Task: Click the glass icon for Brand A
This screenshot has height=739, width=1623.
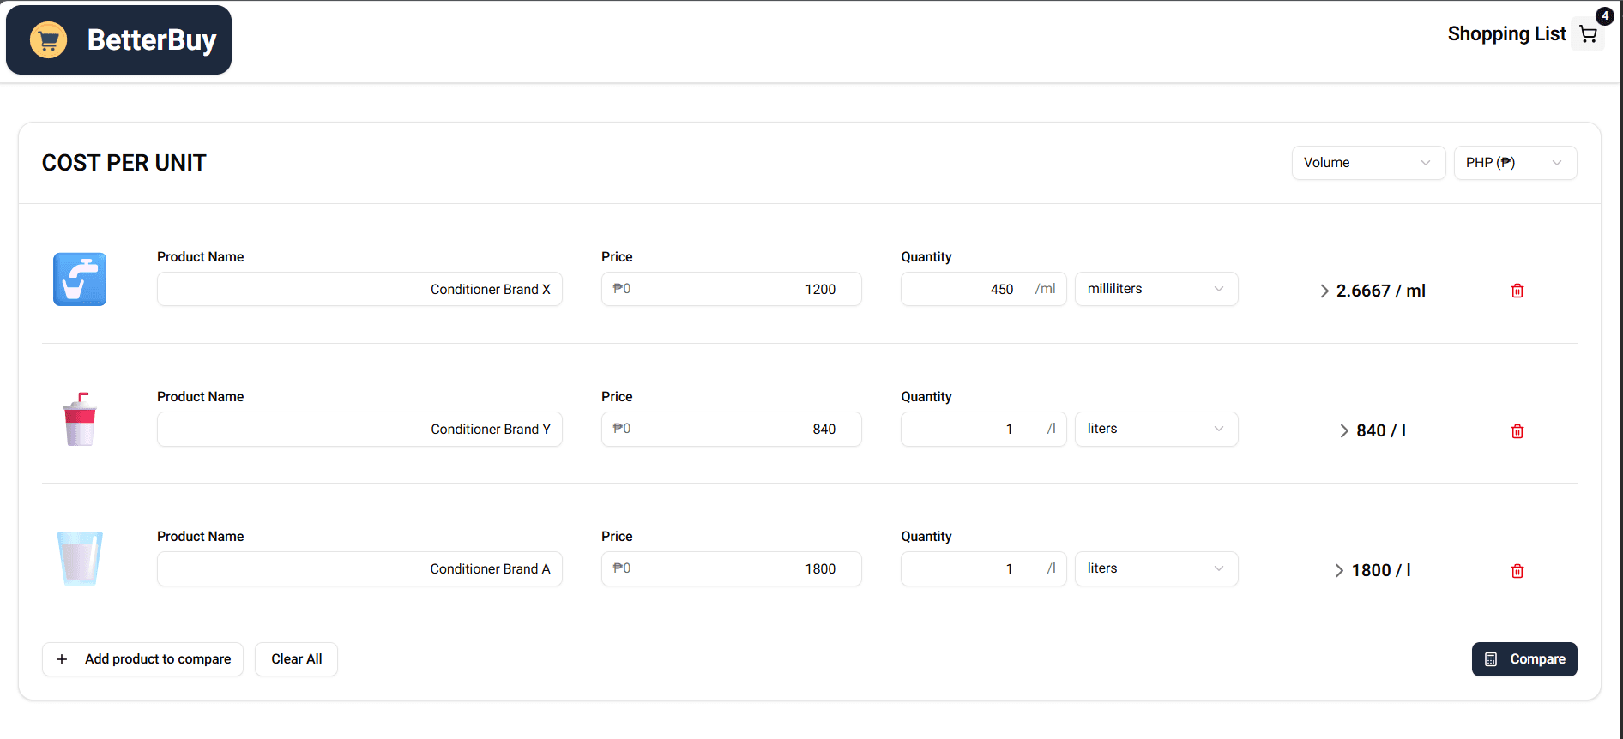Action: pos(80,559)
